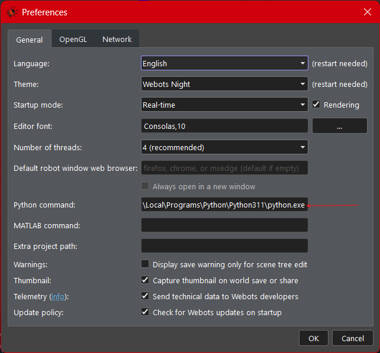This screenshot has height=353, width=380.
Task: Open the Telemetry info link
Action: pyautogui.click(x=58, y=296)
